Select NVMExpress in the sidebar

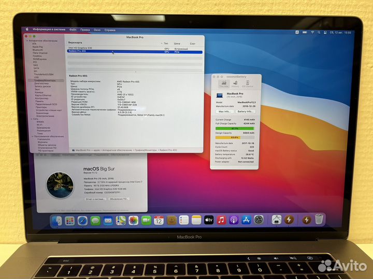click(40, 59)
